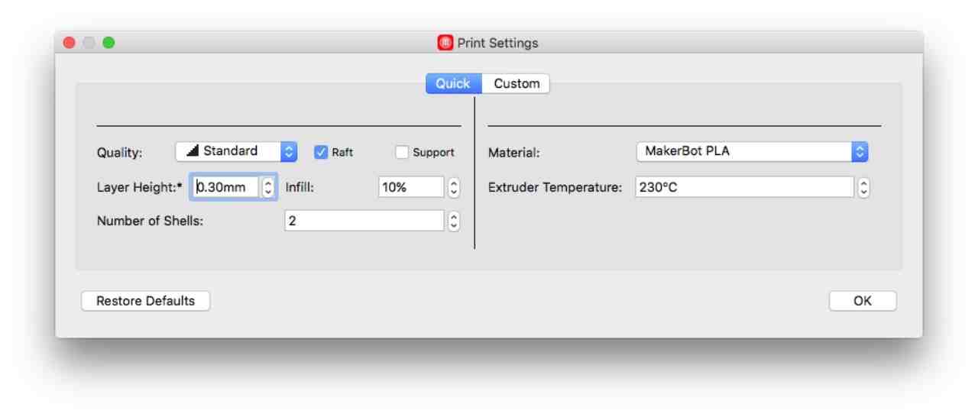This screenshot has height=417, width=978.
Task: Click the Number of Shells stepper
Action: [454, 221]
